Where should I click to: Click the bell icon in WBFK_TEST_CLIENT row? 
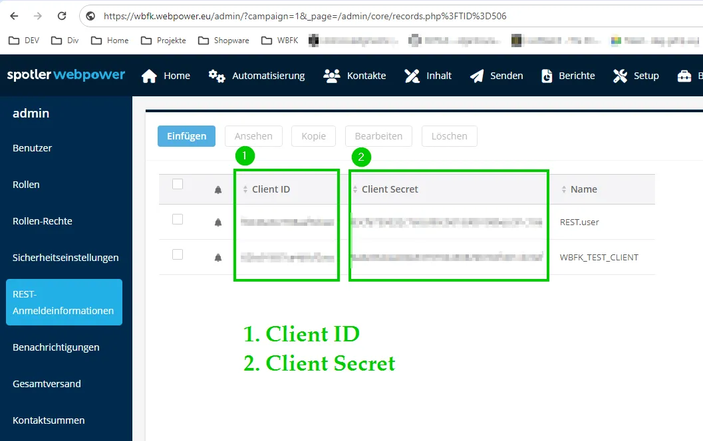click(x=218, y=258)
